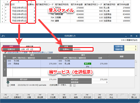Click the search plus icon in title bar
The width and height of the screenshot is (140, 103).
pyautogui.click(x=3, y=36)
